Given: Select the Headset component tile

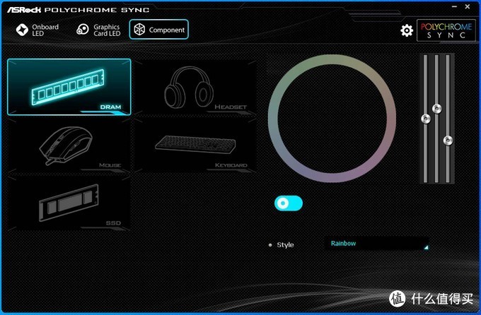Looking at the screenshot, I should pos(195,87).
